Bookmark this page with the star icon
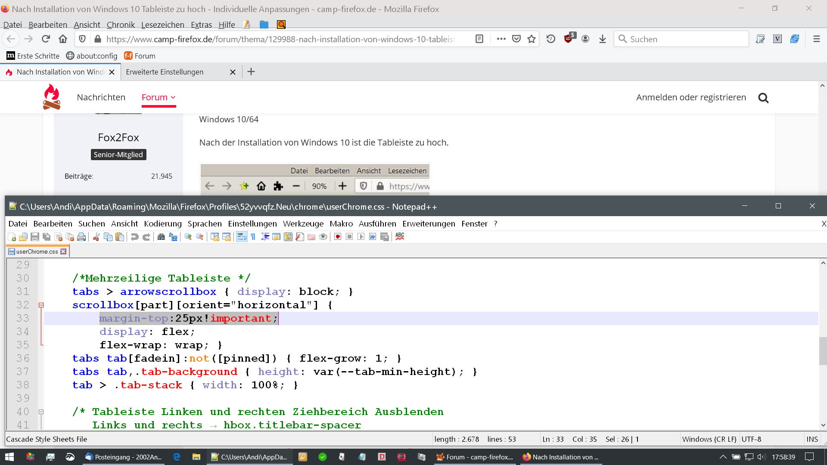Screen dimensions: 827x465 point(532,39)
